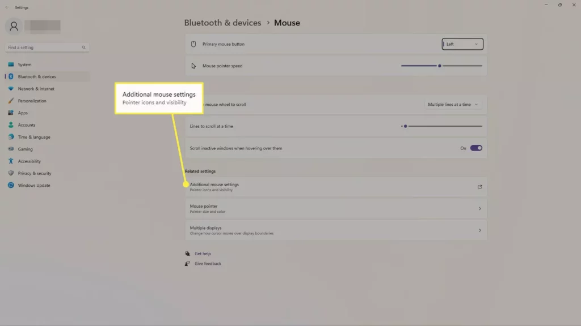Click the Accessibility figure icon
The image size is (581, 326).
point(11,161)
